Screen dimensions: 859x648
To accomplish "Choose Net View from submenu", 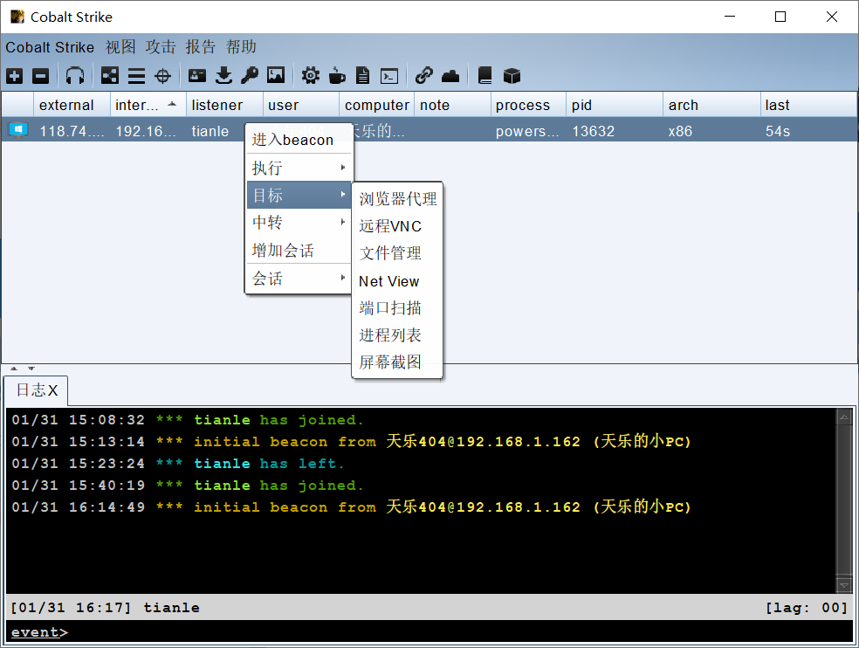I will coord(397,281).
